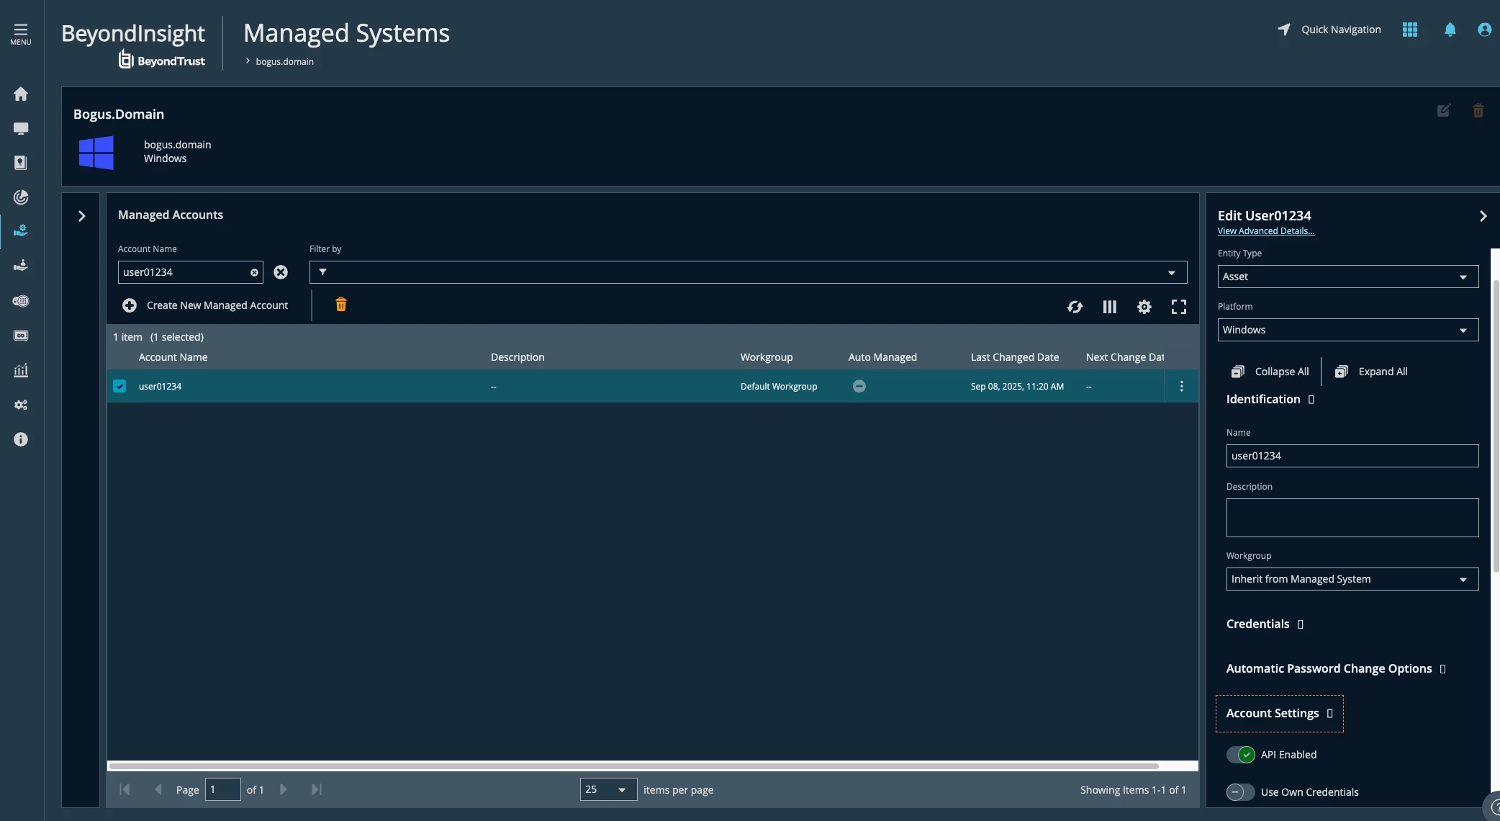Delete the Bogus.Domain system via trash icon

pyautogui.click(x=1478, y=110)
